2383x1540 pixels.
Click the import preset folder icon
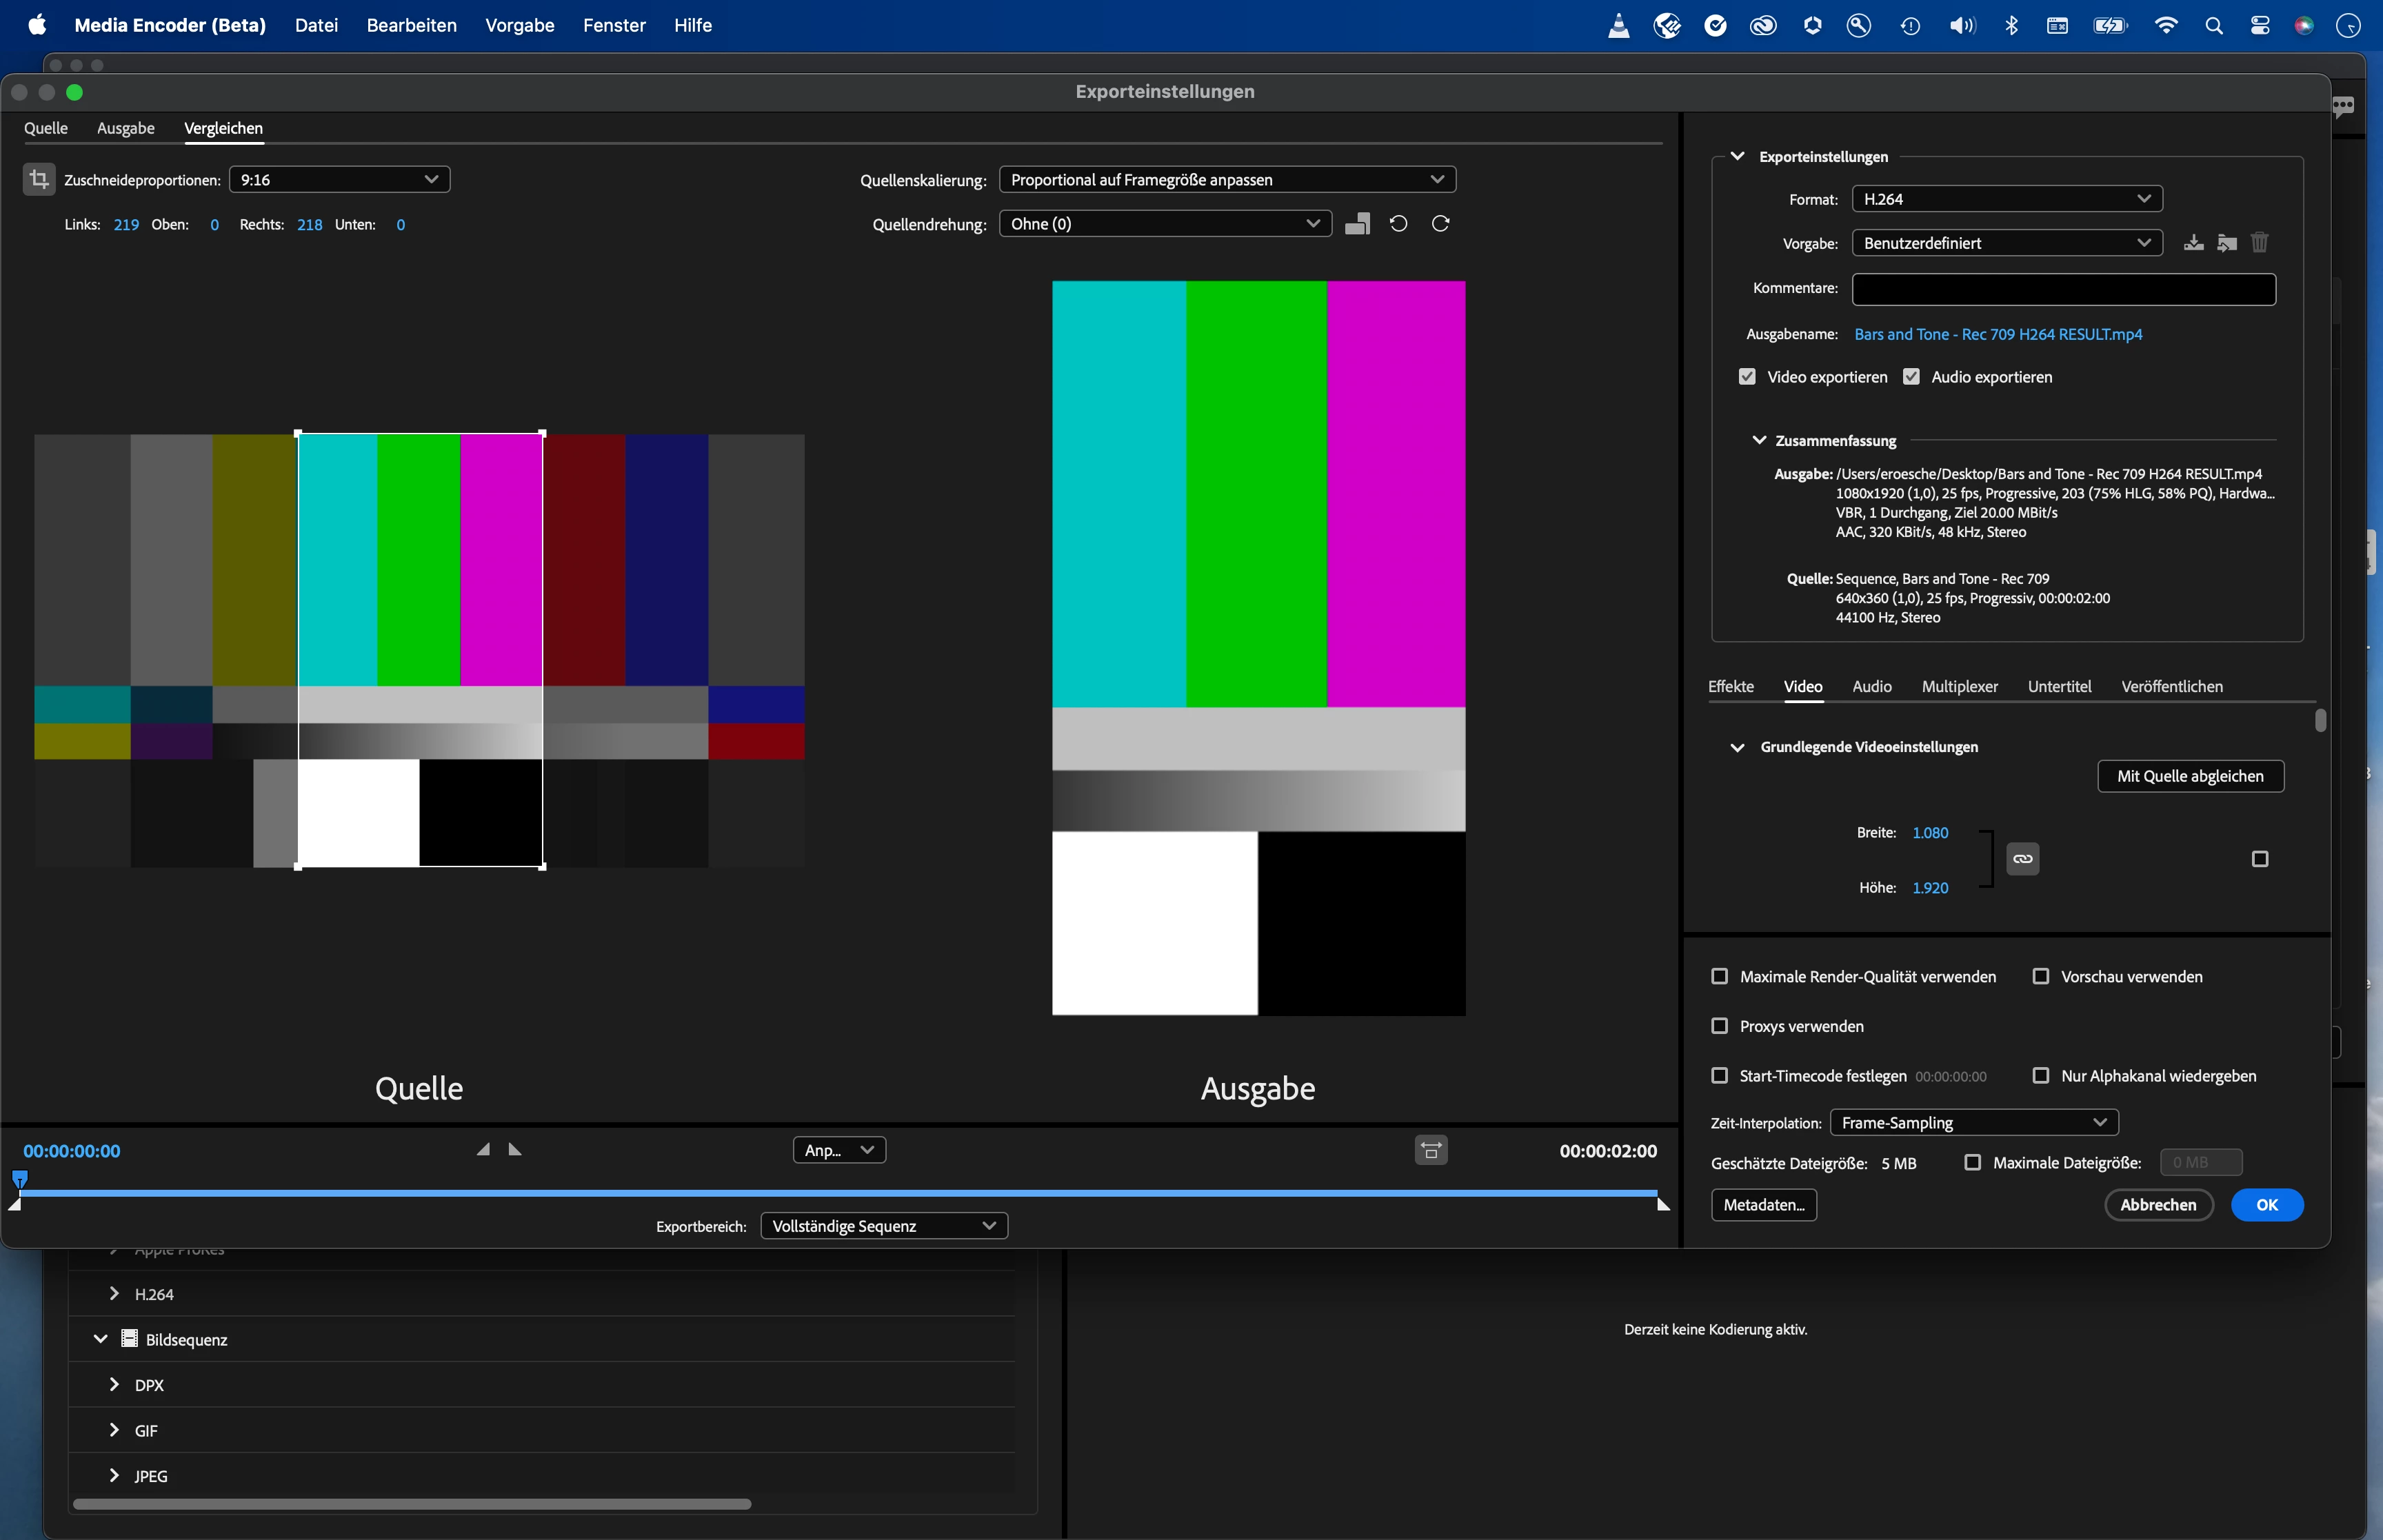tap(2227, 243)
